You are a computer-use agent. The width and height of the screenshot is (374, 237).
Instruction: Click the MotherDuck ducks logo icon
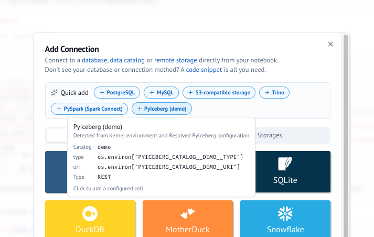187,213
